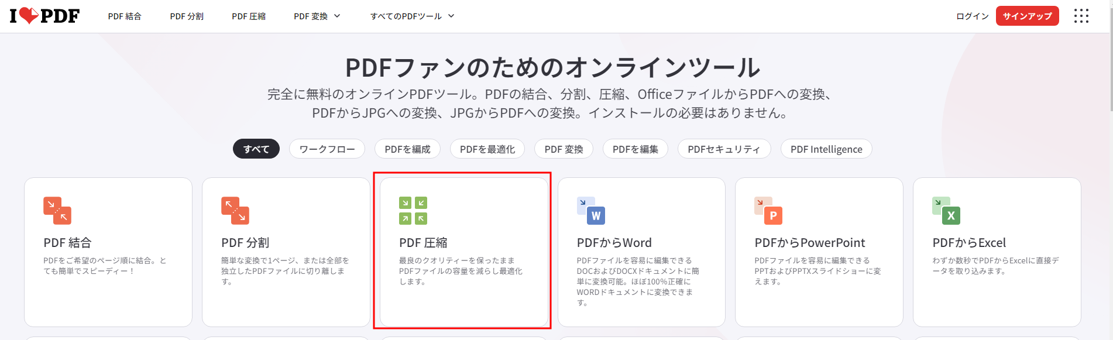Click the PDFからPowerPoint icon
The width and height of the screenshot is (1113, 340).
pyautogui.click(x=768, y=211)
